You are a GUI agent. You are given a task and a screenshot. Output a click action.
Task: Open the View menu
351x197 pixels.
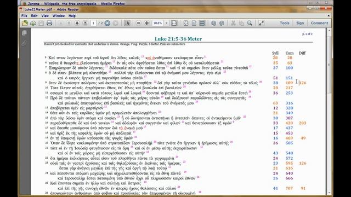pos(45,16)
